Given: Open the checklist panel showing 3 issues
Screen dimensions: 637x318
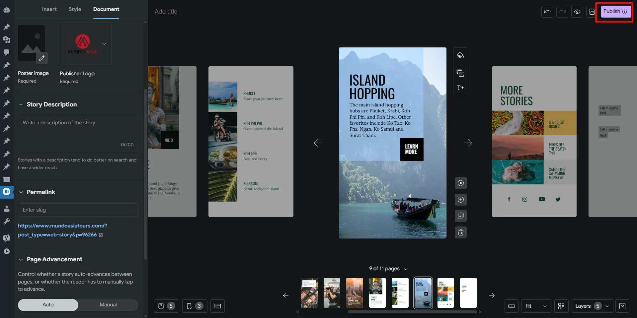Looking at the screenshot, I should tap(195, 306).
